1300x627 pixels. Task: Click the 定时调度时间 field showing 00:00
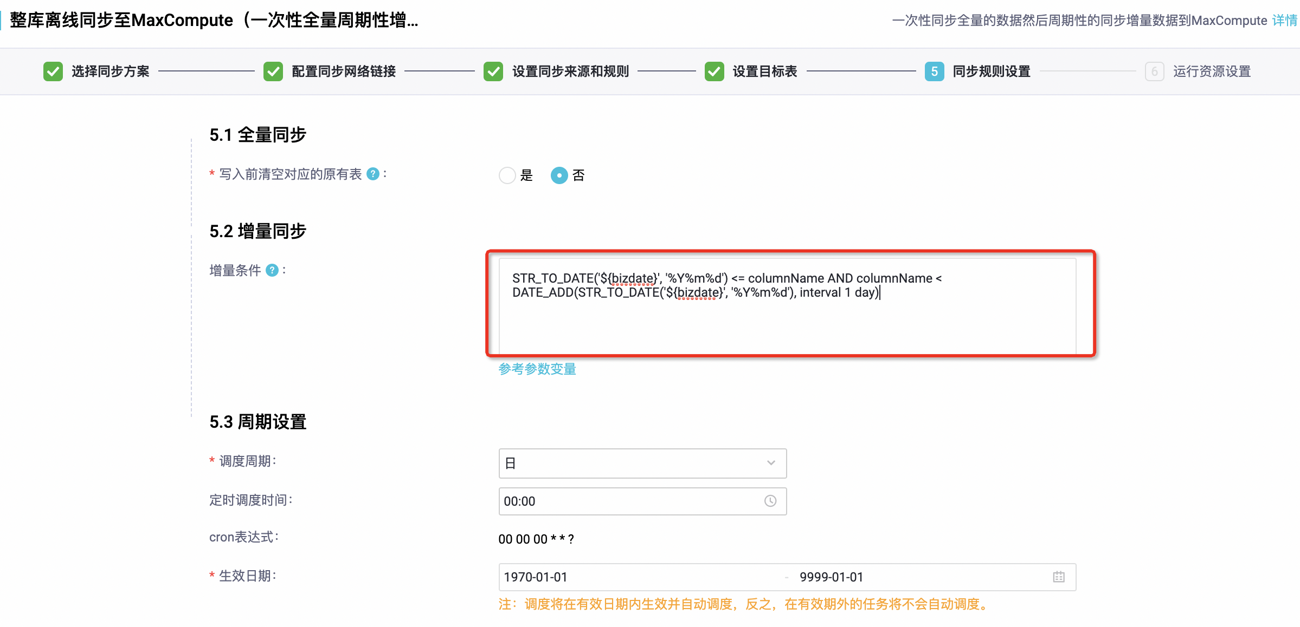642,501
